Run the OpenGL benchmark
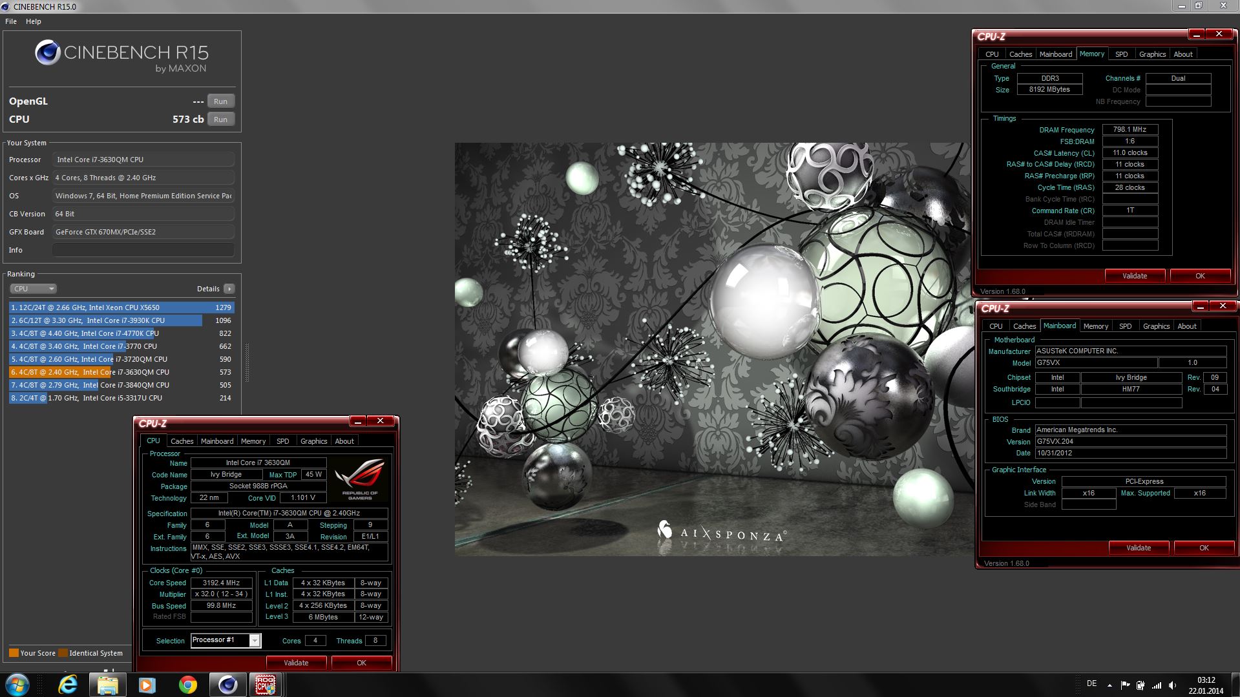The height and width of the screenshot is (697, 1240). pyautogui.click(x=220, y=101)
